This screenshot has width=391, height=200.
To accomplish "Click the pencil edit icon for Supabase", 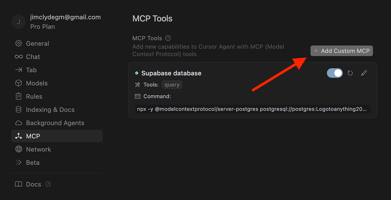I will click(x=364, y=73).
